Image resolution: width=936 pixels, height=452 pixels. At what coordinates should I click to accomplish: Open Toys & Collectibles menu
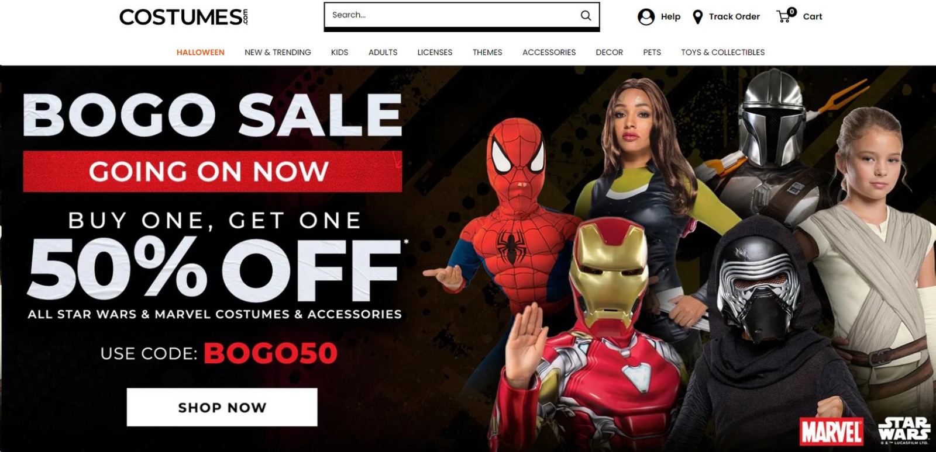tap(722, 52)
